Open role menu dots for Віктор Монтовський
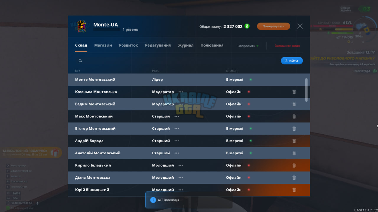This screenshot has height=212, width=378. 177,129
